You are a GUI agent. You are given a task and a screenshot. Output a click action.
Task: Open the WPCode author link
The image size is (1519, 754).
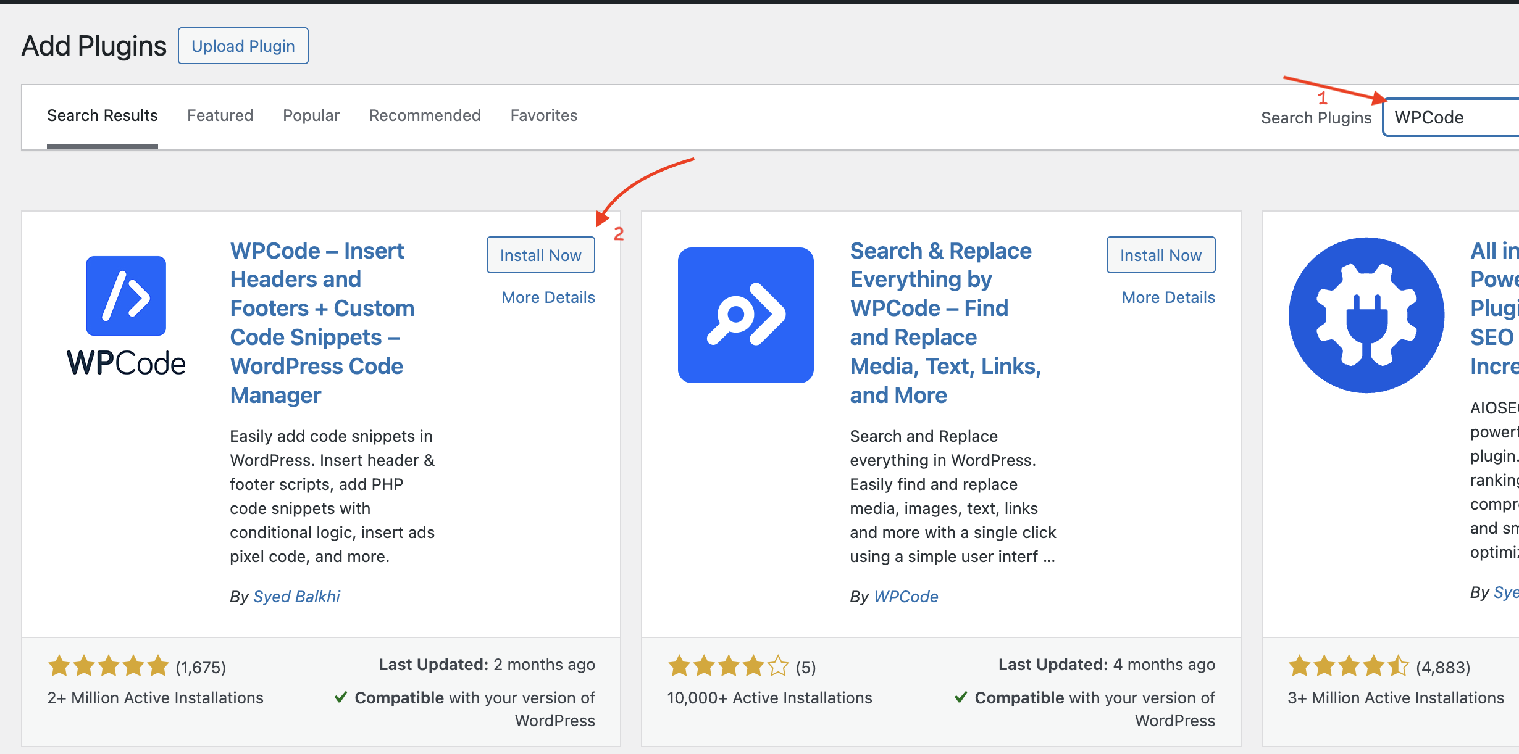[x=906, y=597]
